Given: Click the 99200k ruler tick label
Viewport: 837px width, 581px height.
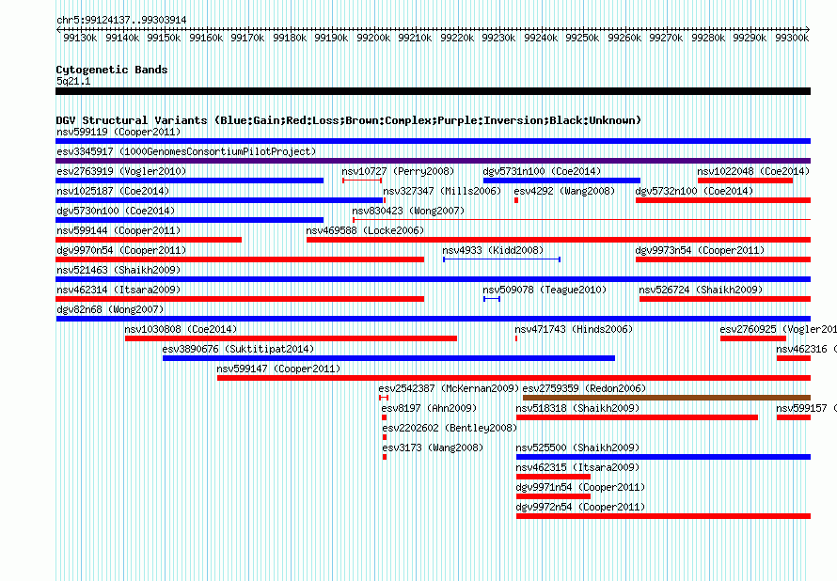Looking at the screenshot, I should 373,38.
